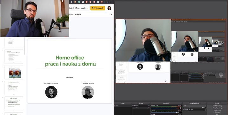Open the present-options dropdown arrow next to Wyświetl Prezentację
Image resolution: width=228 pixels, height=115 pixels.
[88, 8]
